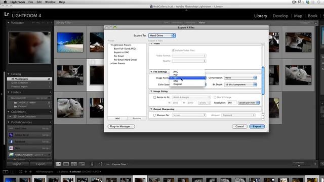
Task: Open the Export To Hard Drive dropdown
Action: coord(162,35)
